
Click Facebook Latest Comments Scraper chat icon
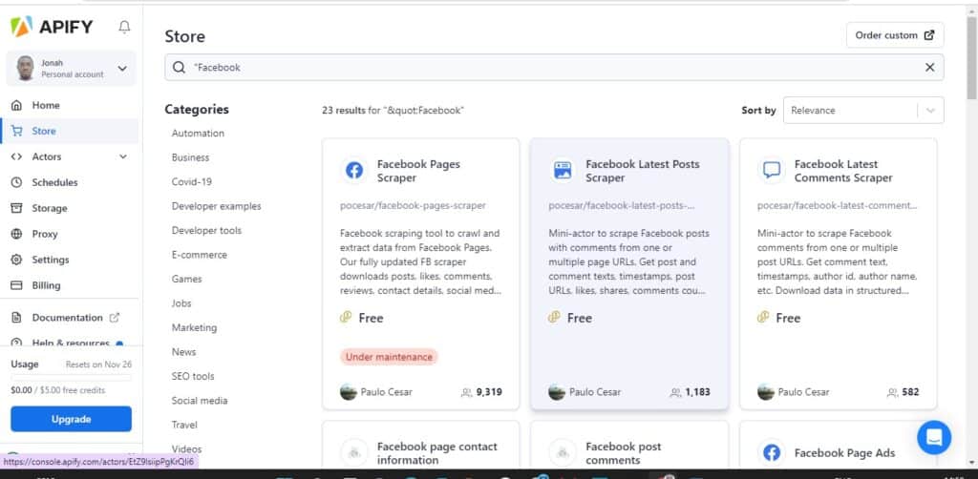(x=772, y=170)
